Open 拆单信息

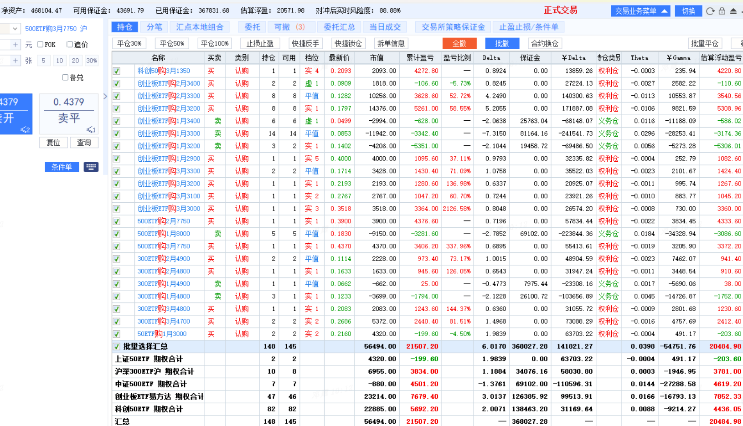pyautogui.click(x=391, y=44)
